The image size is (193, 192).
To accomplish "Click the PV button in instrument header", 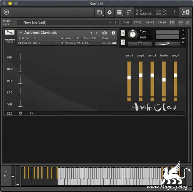I will [x=183, y=42].
